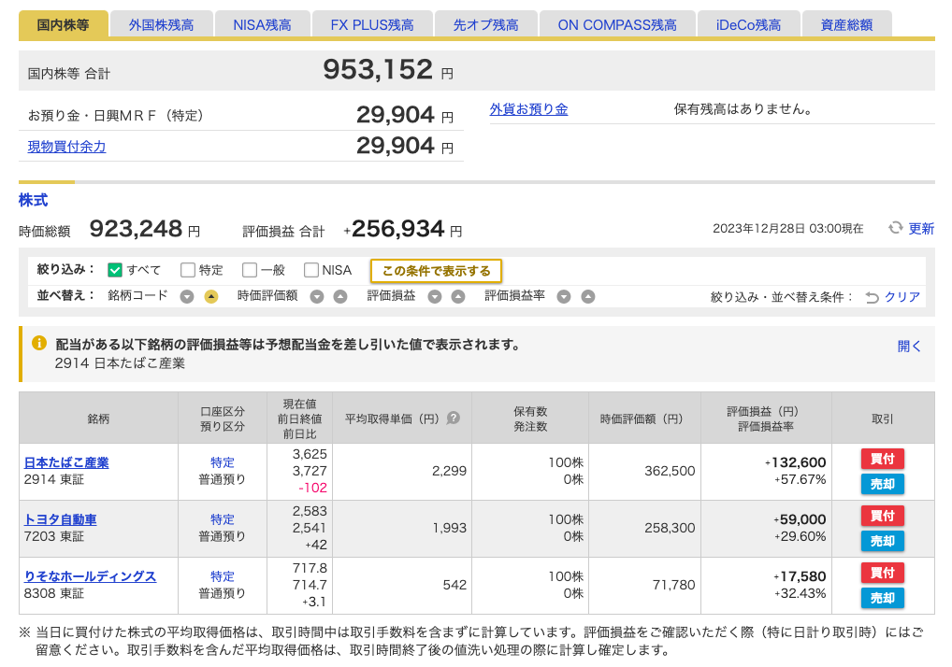
Task: Open the iDeCo残高 tab
Action: click(749, 25)
